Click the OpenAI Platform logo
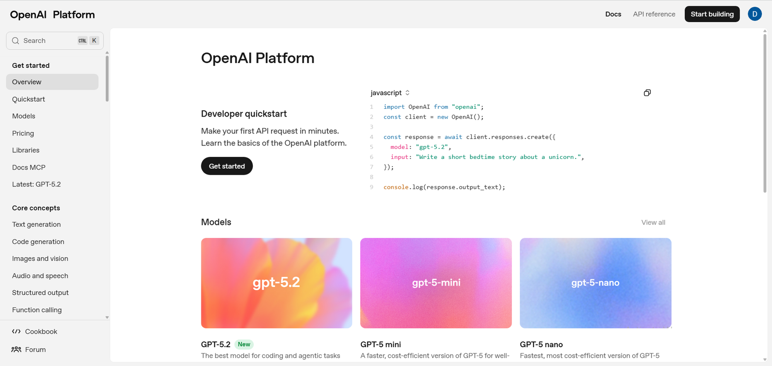The height and width of the screenshot is (366, 772). click(52, 14)
